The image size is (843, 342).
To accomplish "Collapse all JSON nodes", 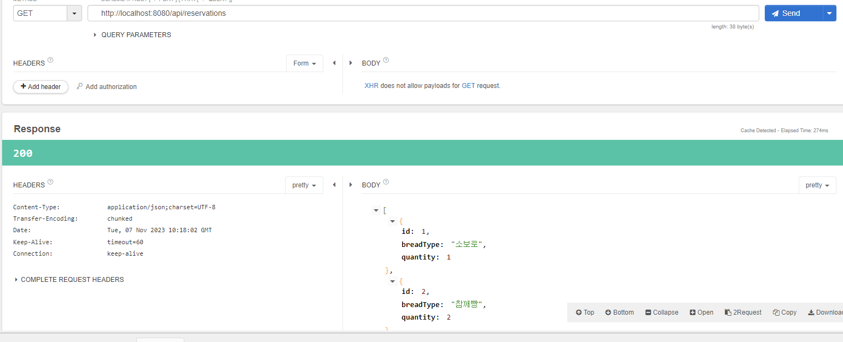I will (x=661, y=312).
